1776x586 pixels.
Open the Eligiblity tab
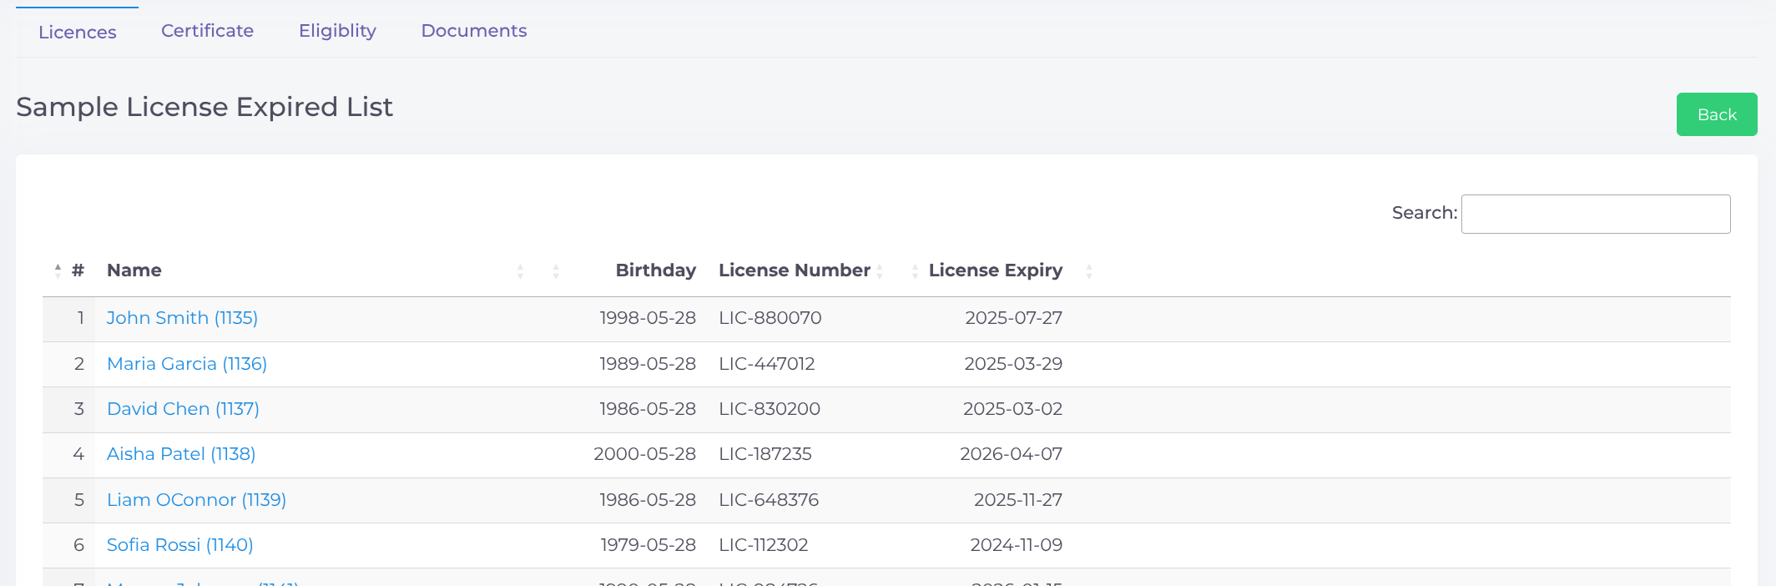click(337, 31)
